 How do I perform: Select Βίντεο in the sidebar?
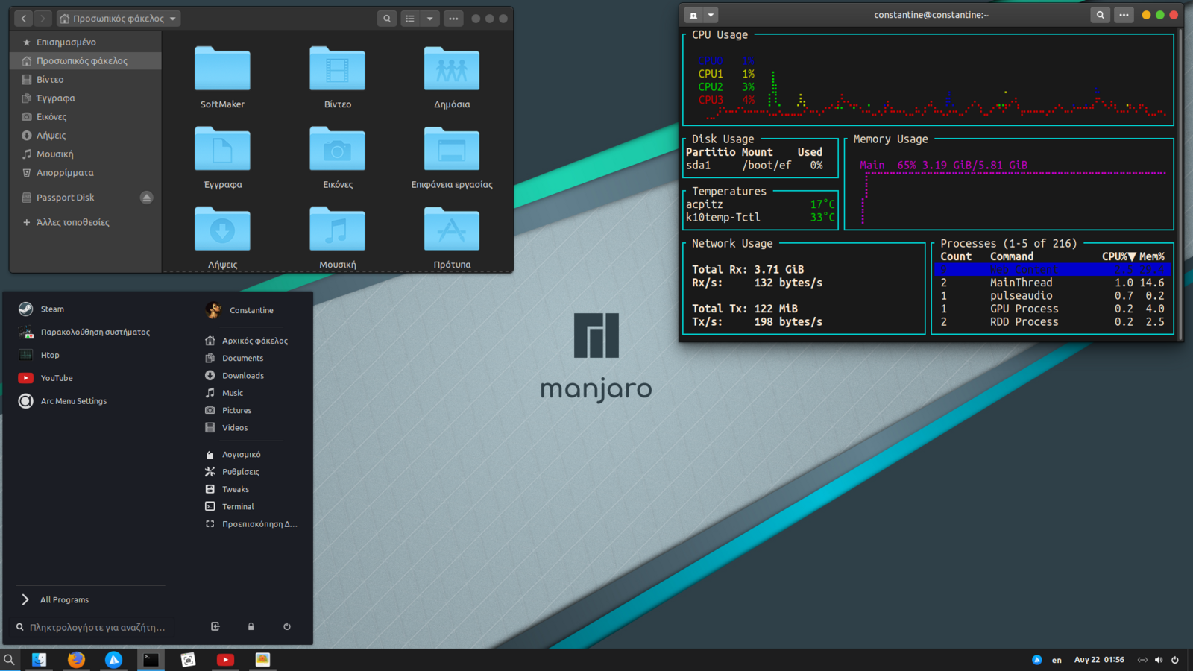coord(86,79)
